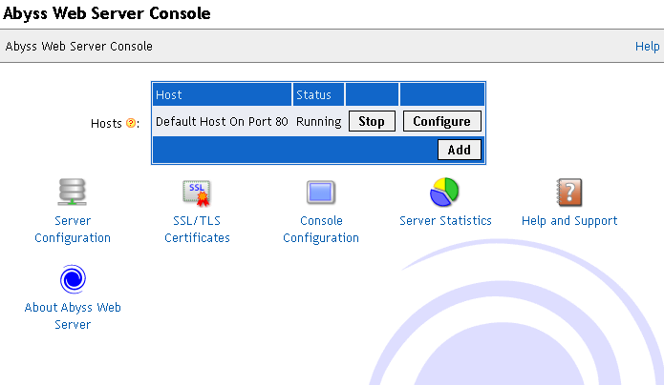Screen dimensions: 664x385
Task: Open the Server Configuration text link
Action: tap(73, 230)
